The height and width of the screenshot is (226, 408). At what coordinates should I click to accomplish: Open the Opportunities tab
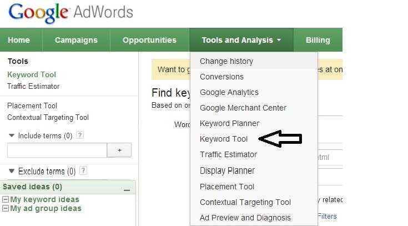pos(150,40)
